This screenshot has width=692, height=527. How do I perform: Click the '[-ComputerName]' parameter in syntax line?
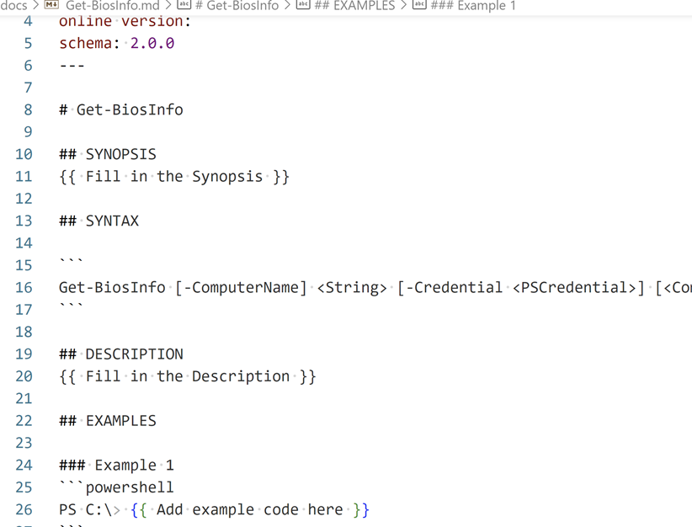[242, 288]
